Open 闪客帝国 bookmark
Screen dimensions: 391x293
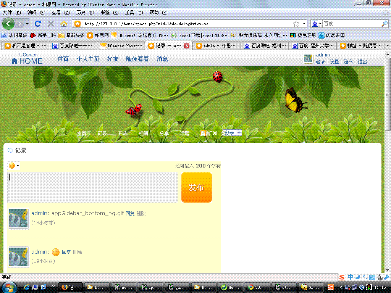point(332,35)
